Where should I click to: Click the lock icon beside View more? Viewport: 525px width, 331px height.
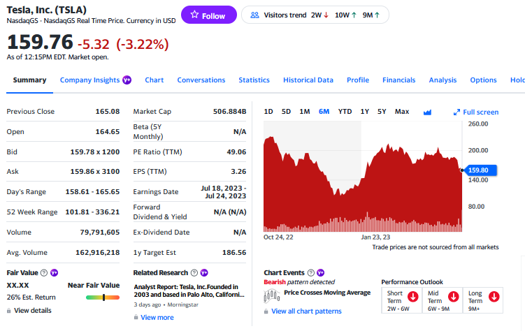pyautogui.click(x=136, y=317)
